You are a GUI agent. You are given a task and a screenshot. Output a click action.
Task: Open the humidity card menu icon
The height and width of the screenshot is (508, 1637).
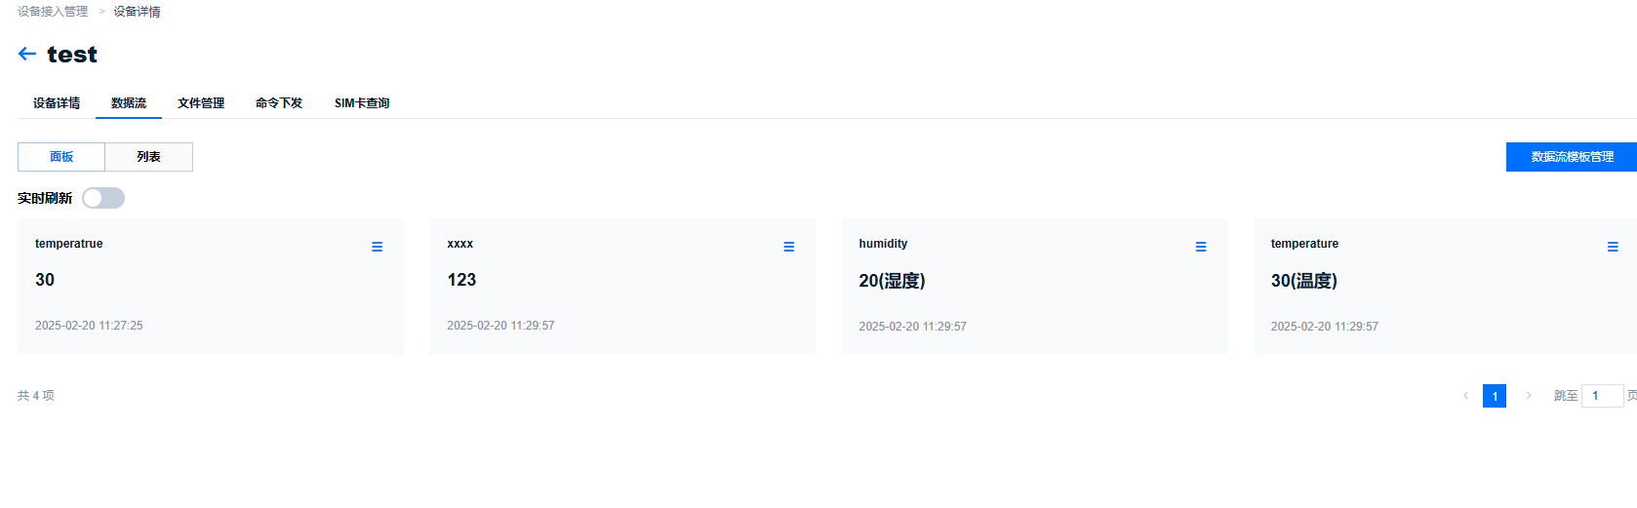click(1200, 247)
